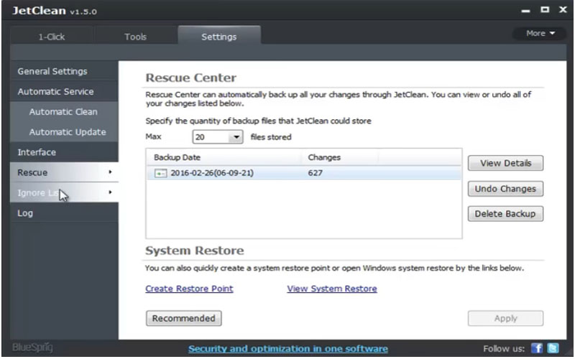The width and height of the screenshot is (575, 359).
Task: Maximize the JetClean window
Action: pos(545,10)
